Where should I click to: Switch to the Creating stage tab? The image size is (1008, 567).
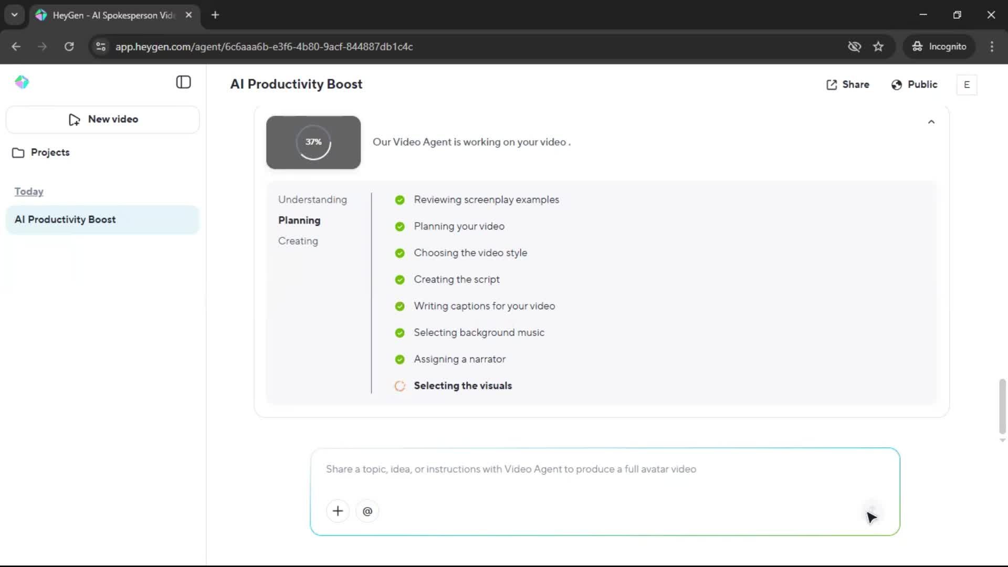[298, 241]
